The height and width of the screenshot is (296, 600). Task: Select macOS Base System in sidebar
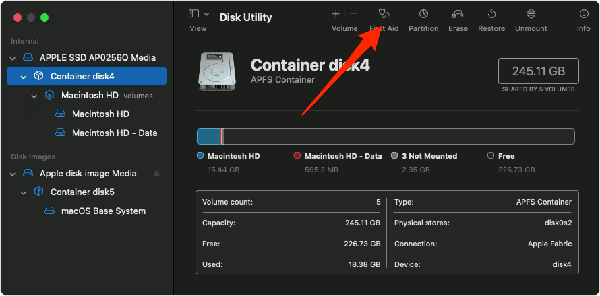[x=103, y=211]
